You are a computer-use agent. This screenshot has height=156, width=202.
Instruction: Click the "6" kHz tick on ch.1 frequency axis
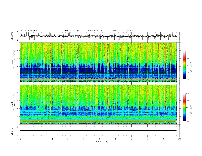tap(18, 58)
